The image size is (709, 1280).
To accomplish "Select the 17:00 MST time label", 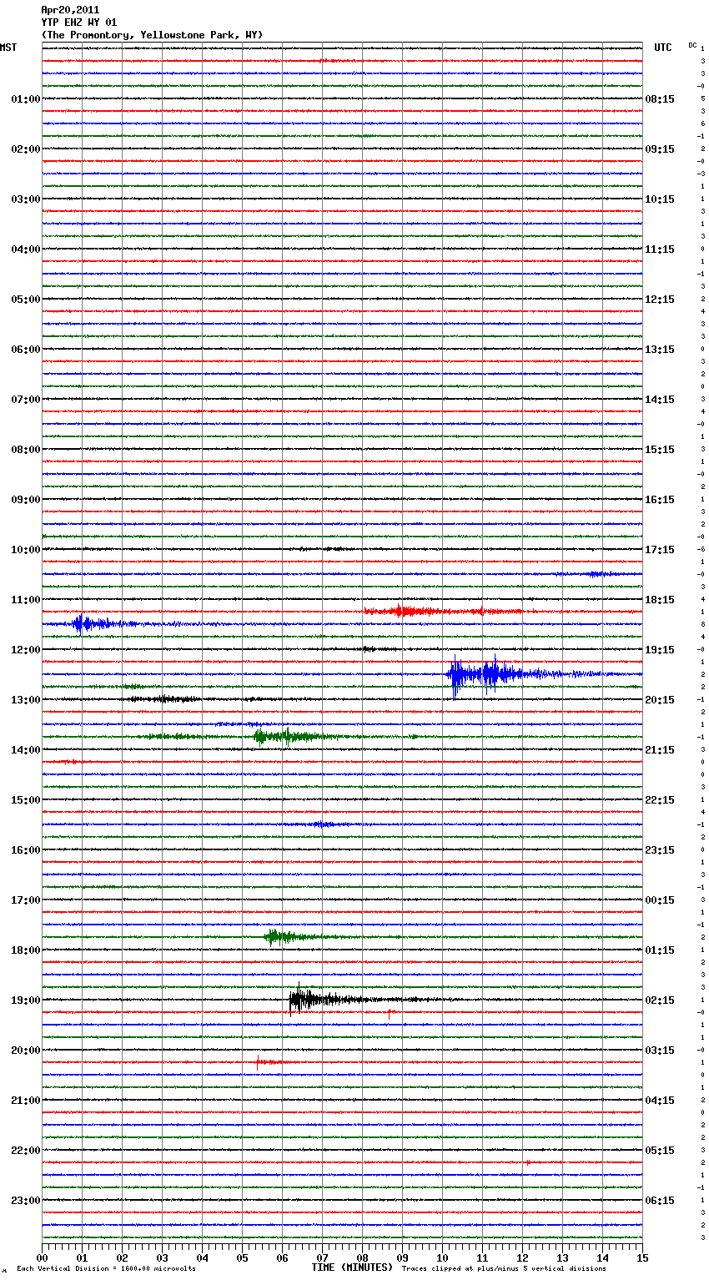I will tap(26, 900).
